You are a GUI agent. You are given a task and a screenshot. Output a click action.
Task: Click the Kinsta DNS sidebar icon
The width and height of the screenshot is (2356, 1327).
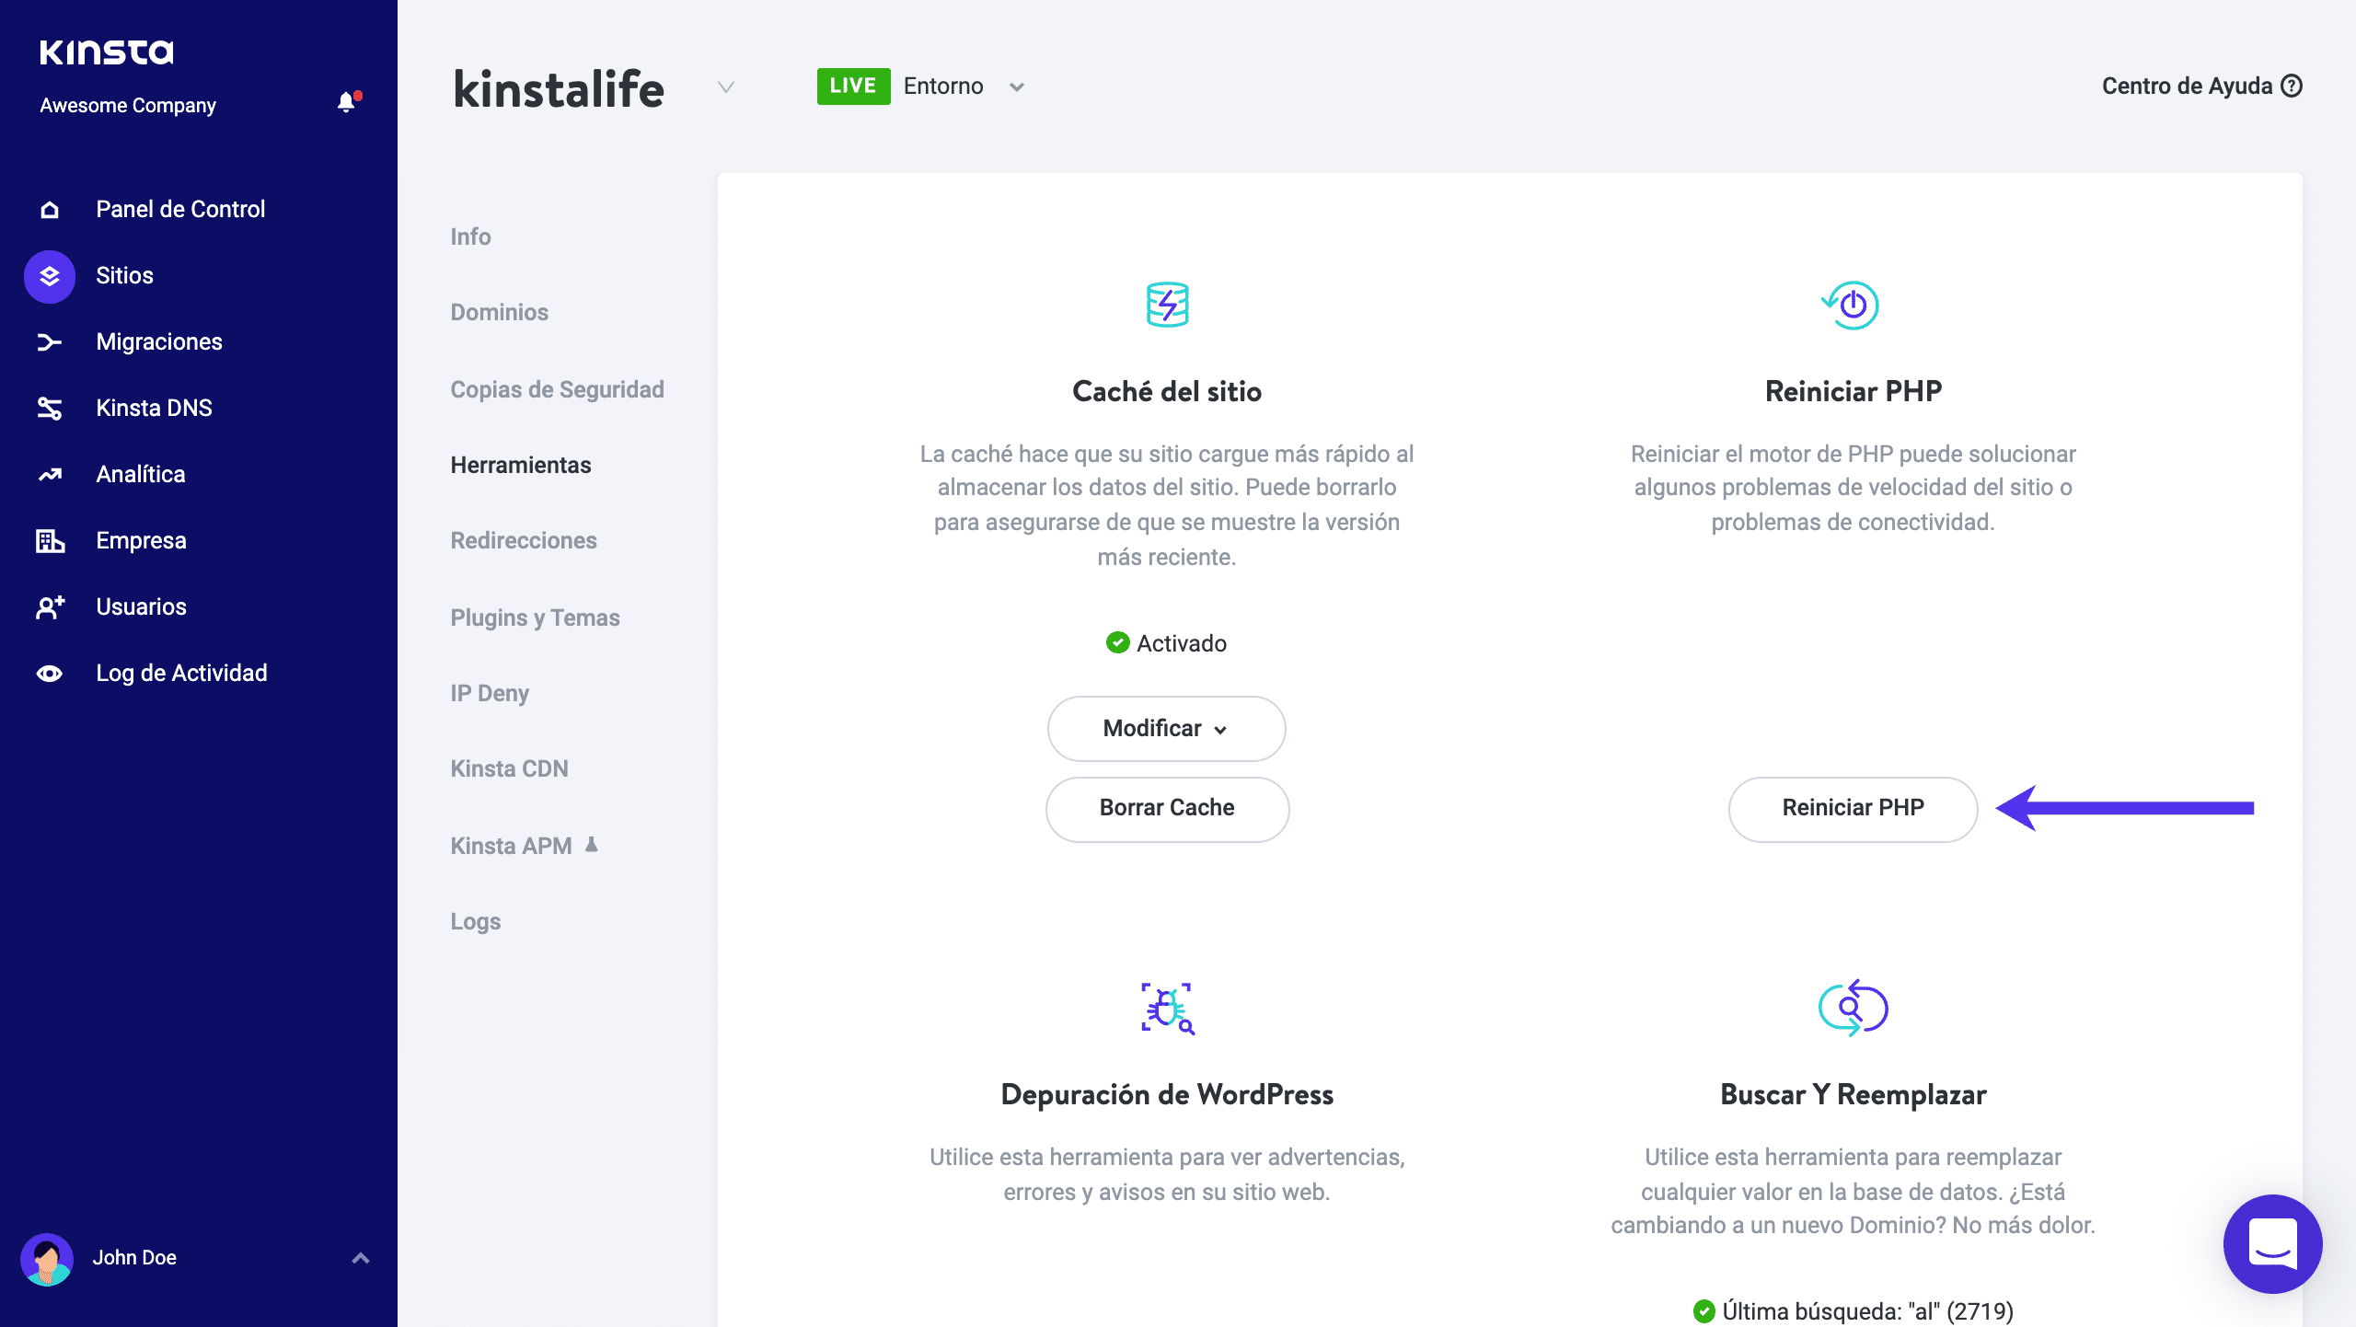(50, 408)
